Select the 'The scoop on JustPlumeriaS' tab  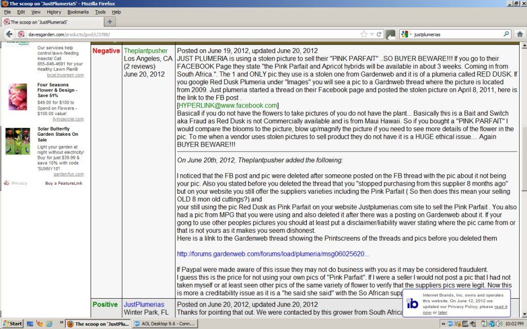[x=53, y=22]
